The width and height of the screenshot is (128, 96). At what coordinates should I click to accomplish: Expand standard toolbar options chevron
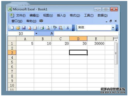(x=73, y=28)
